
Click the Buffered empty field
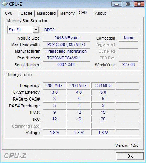[128, 51]
